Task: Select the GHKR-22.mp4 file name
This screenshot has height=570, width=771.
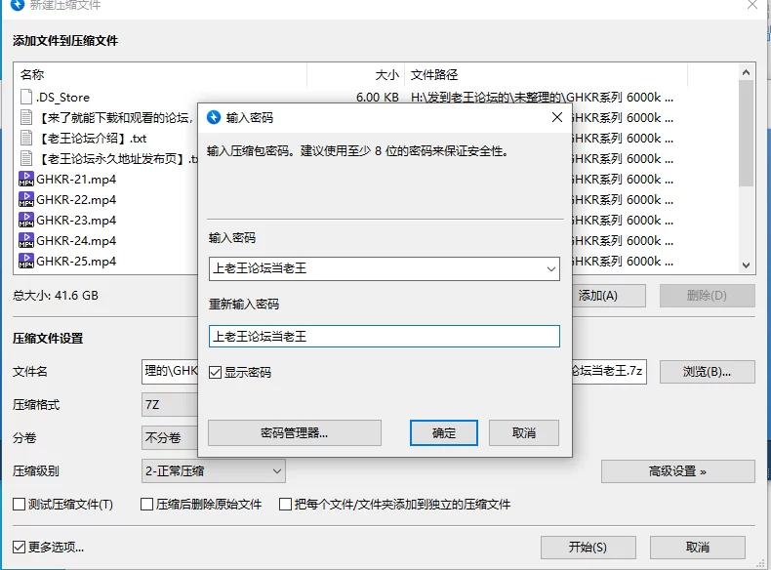Action: point(76,199)
